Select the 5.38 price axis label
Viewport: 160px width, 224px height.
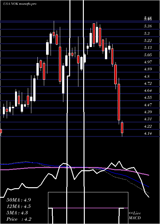coord(148,26)
